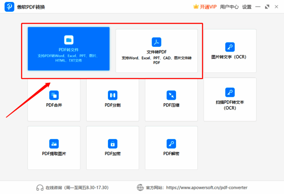Click the 傲软PDF转换 title text

pos(31,7)
